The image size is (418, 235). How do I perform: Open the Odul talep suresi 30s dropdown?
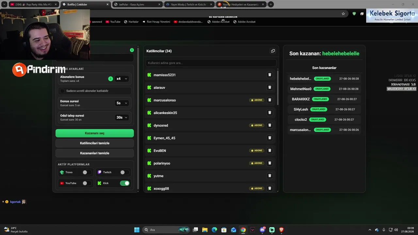pyautogui.click(x=121, y=117)
